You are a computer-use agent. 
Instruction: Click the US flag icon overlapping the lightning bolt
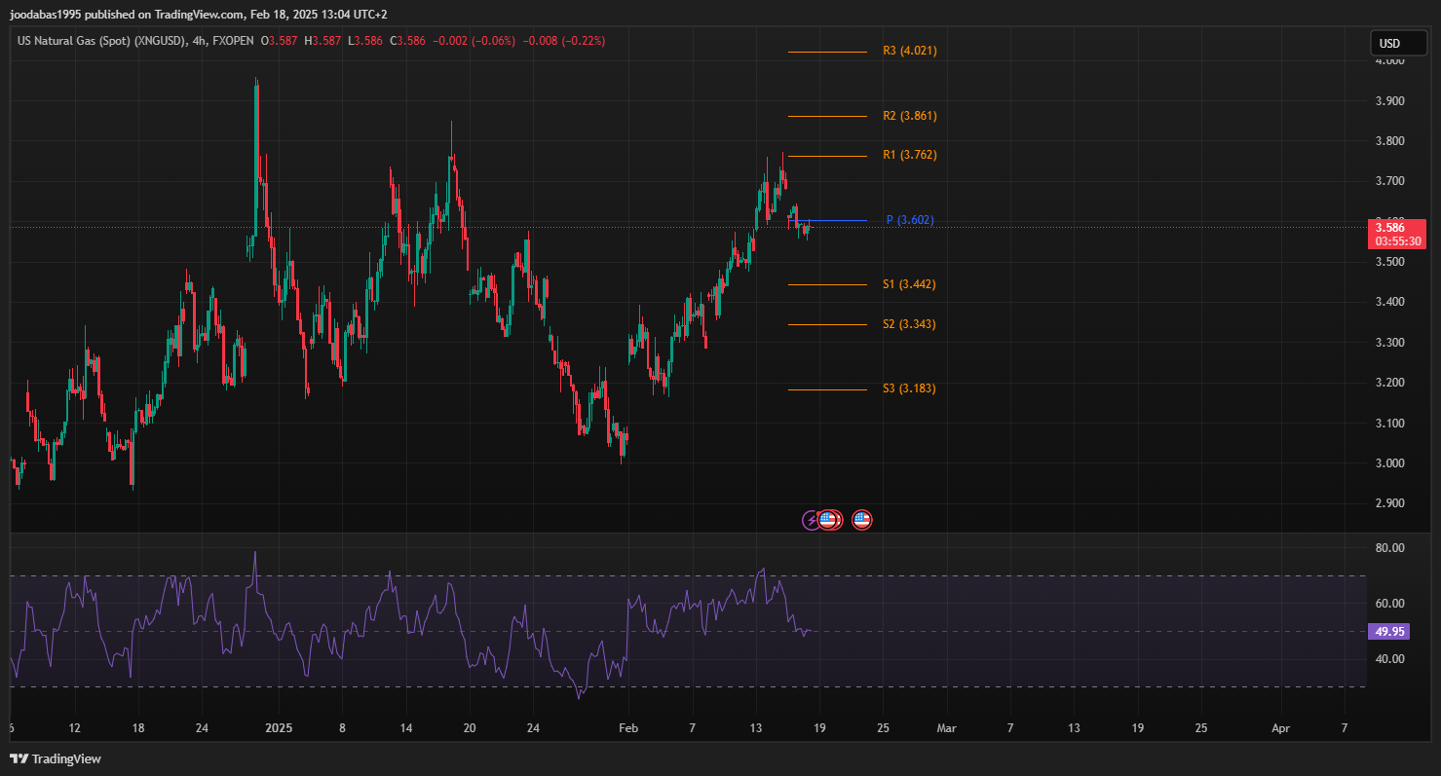(829, 520)
